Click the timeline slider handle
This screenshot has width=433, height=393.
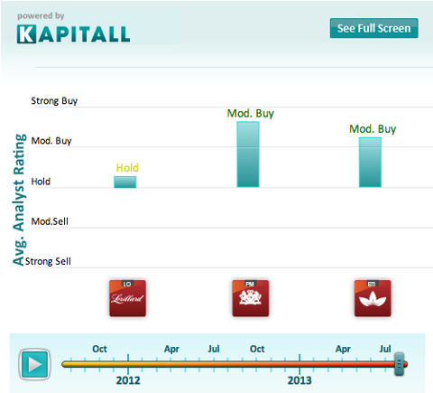pyautogui.click(x=400, y=364)
